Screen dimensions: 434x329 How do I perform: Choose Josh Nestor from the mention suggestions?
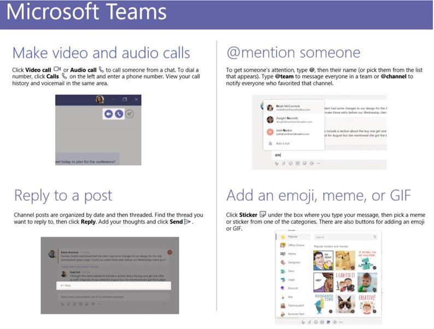click(294, 132)
